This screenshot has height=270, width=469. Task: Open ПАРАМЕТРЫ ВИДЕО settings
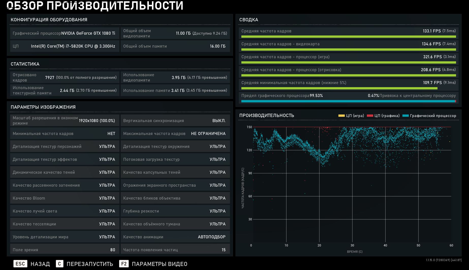[159, 264]
